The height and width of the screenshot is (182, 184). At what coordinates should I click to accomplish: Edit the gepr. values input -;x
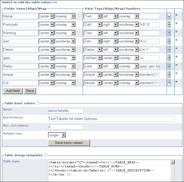pos(149,58)
